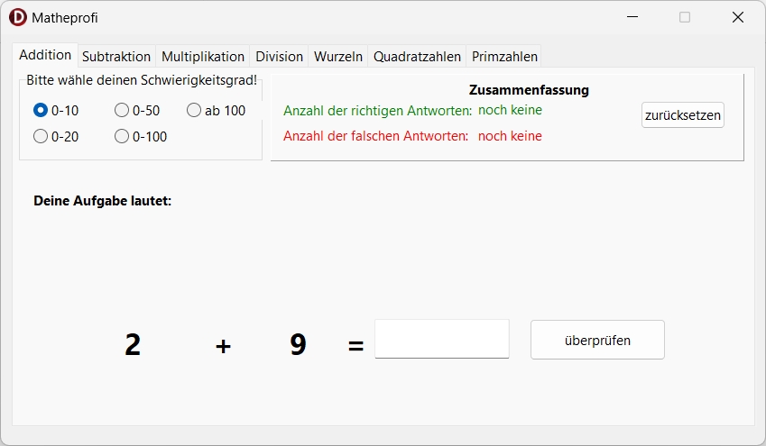766x446 pixels.
Task: Focus the answer input field
Action: [x=442, y=340]
